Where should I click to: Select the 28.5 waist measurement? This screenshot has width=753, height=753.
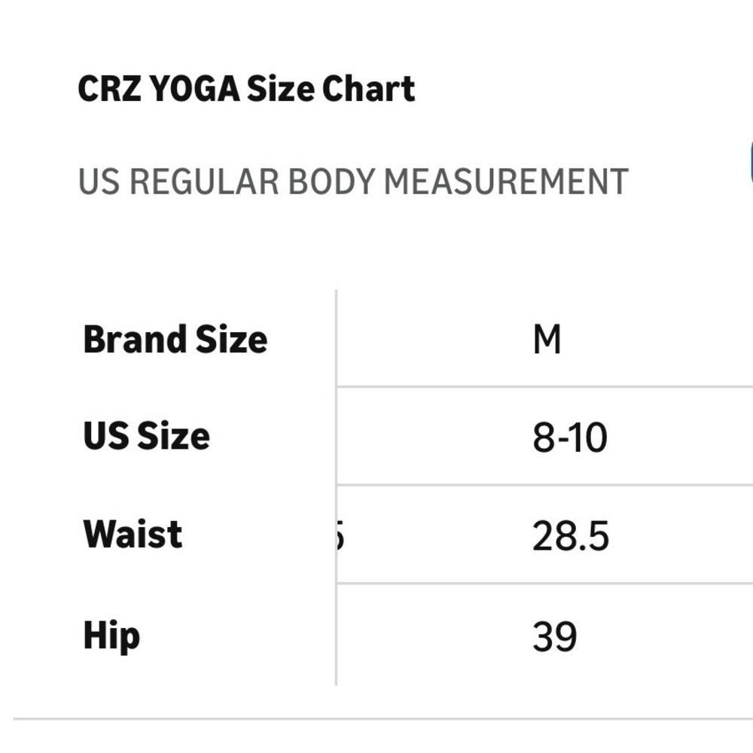[x=571, y=536]
